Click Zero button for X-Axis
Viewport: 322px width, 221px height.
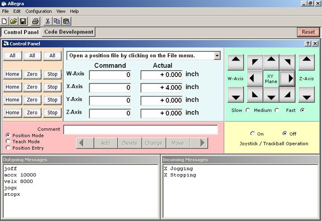click(32, 87)
